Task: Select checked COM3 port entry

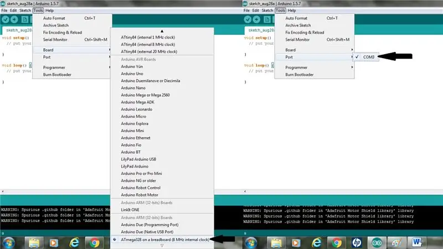Action: 365,57
